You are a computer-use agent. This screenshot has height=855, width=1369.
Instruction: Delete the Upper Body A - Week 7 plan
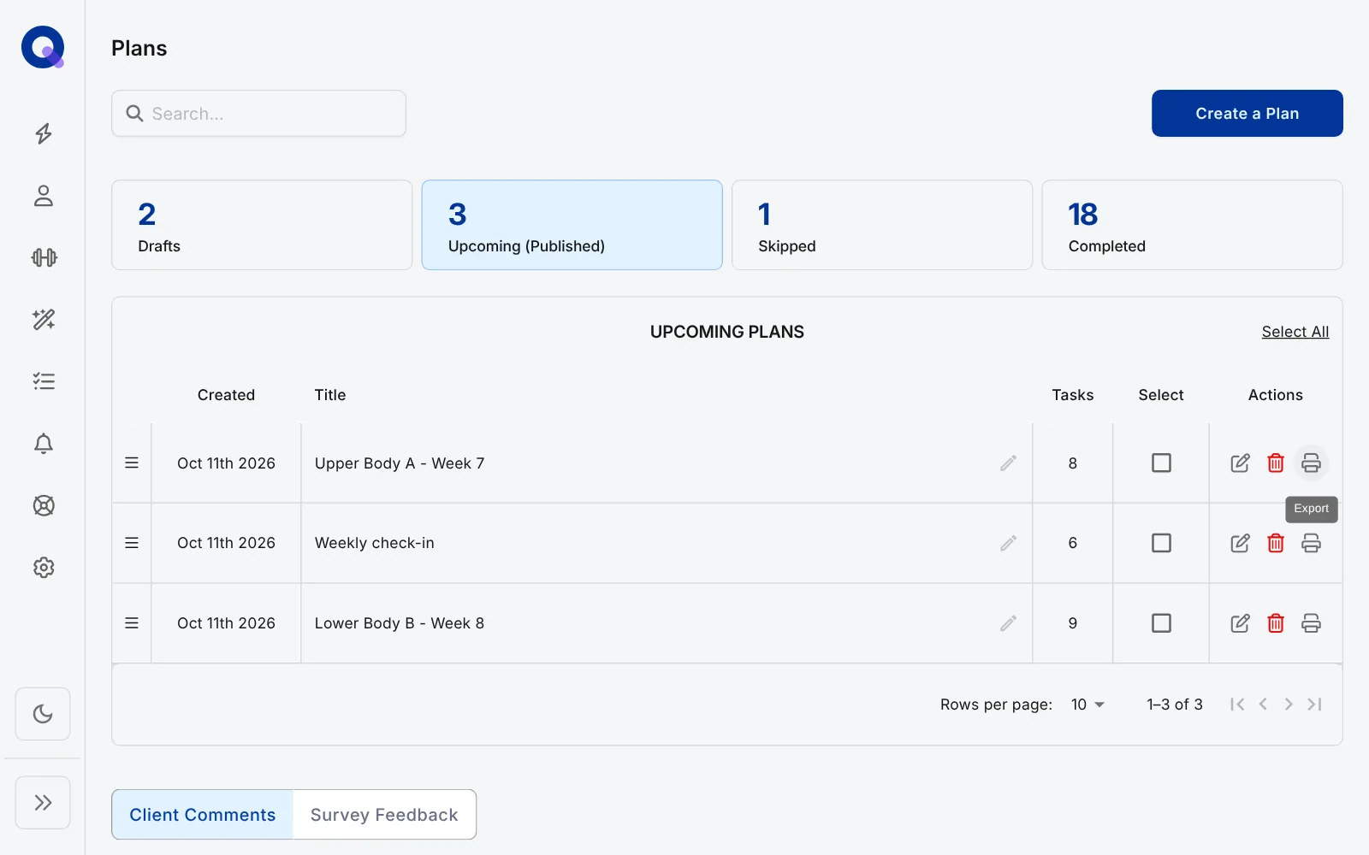(x=1276, y=463)
